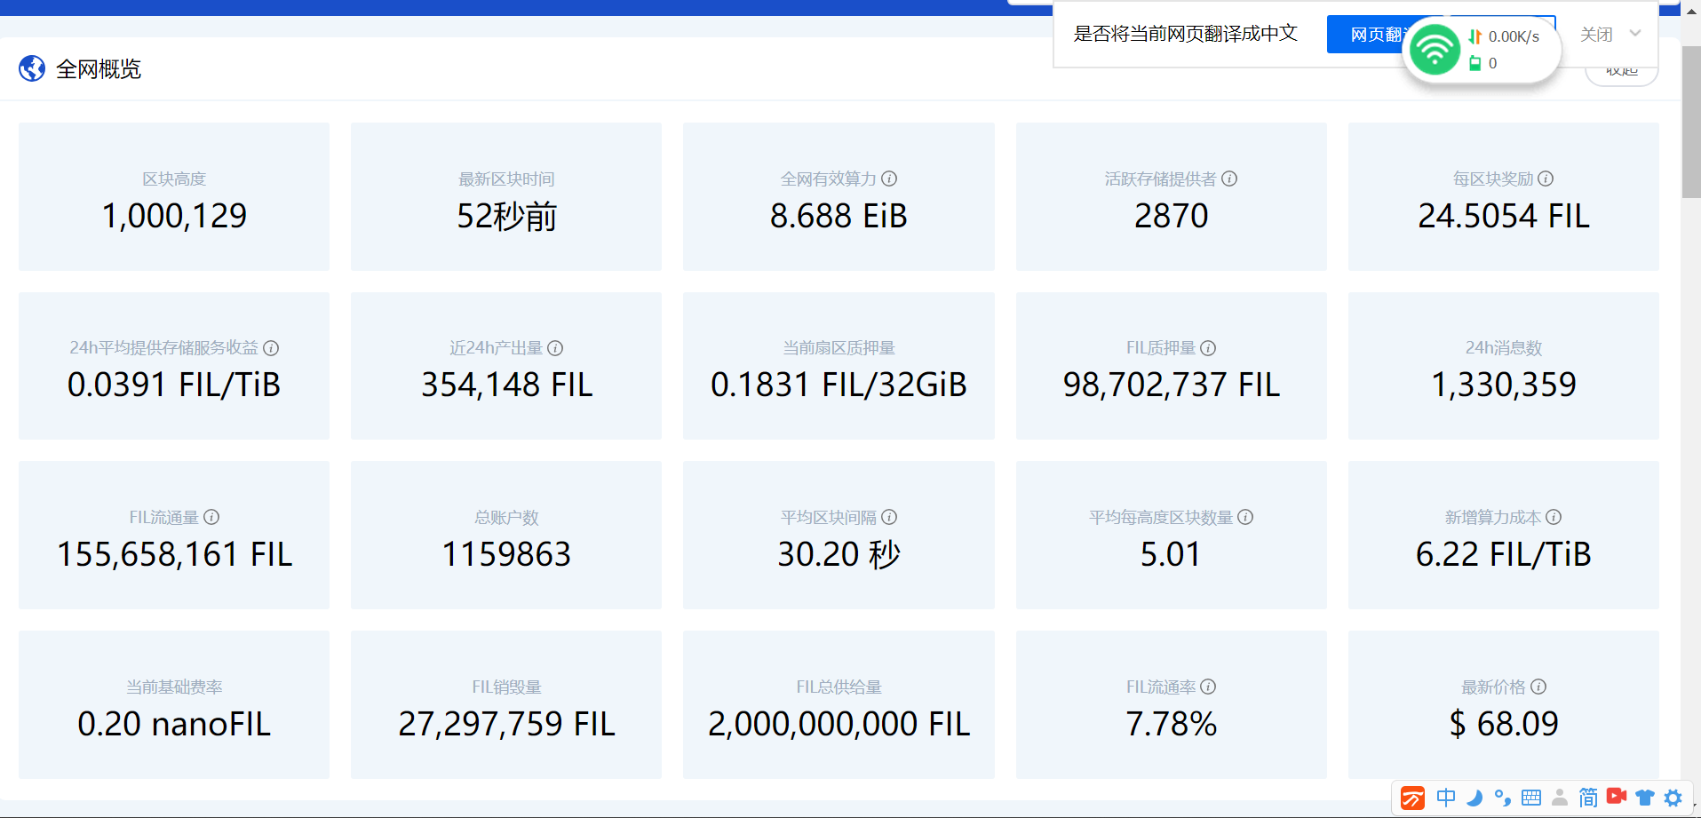The image size is (1701, 818).
Task: Click the FIL总供给量 label
Action: [839, 687]
